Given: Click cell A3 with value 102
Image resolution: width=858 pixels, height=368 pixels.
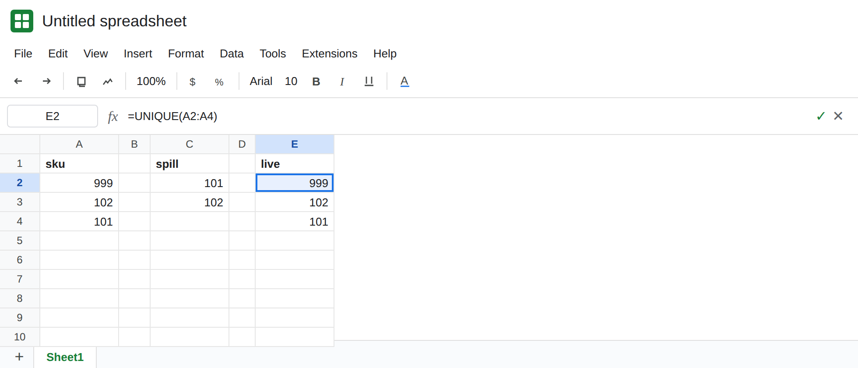Looking at the screenshot, I should tap(79, 202).
